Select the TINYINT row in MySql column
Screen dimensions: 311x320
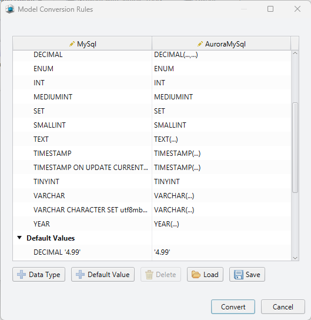click(x=82, y=181)
